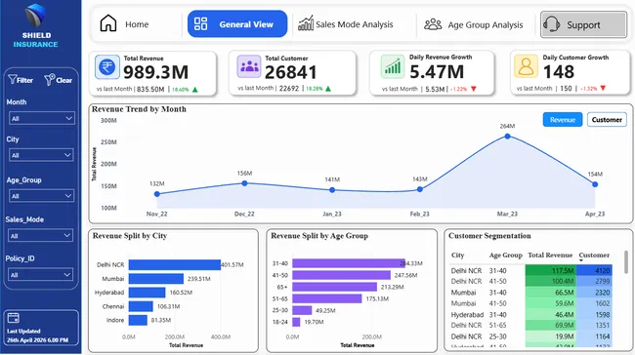Image resolution: width=635 pixels, height=355 pixels.
Task: Click the Clear filter icon
Action: [x=50, y=80]
